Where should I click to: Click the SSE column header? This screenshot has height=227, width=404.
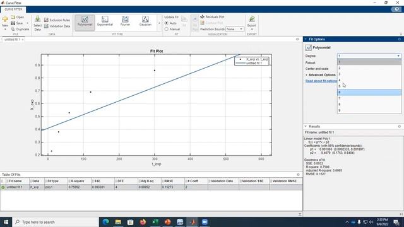(102, 181)
